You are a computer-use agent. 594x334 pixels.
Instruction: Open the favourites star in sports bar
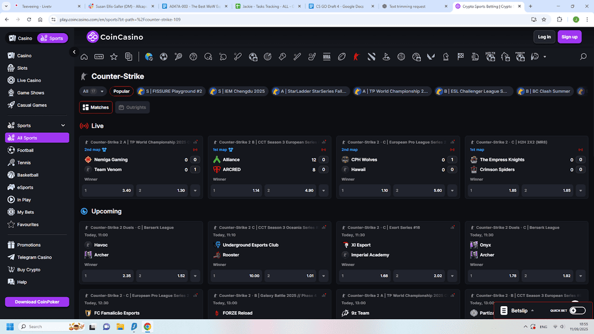tap(113, 57)
